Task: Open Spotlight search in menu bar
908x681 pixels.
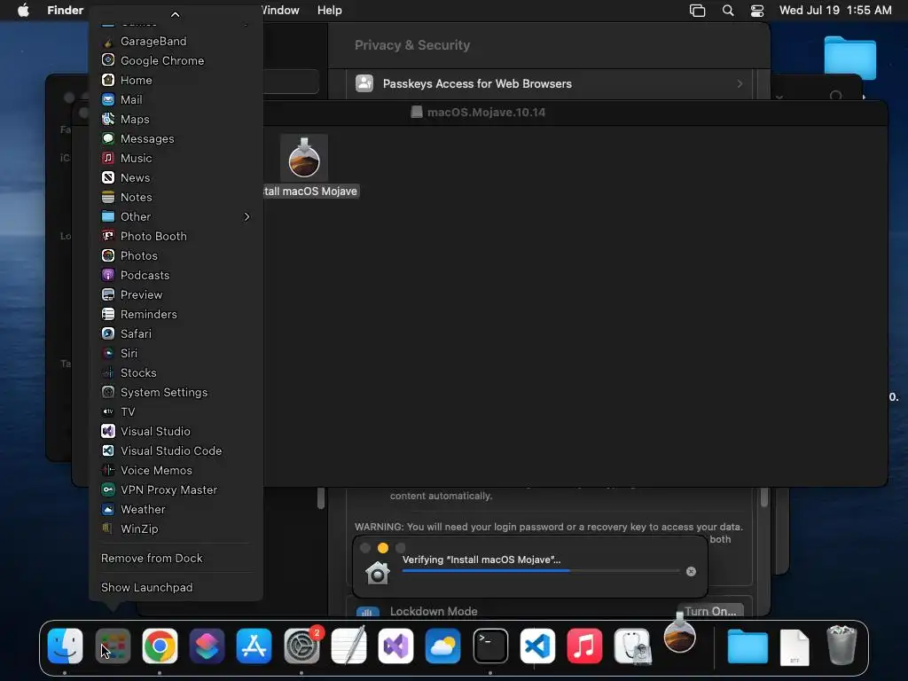Action: tap(728, 11)
